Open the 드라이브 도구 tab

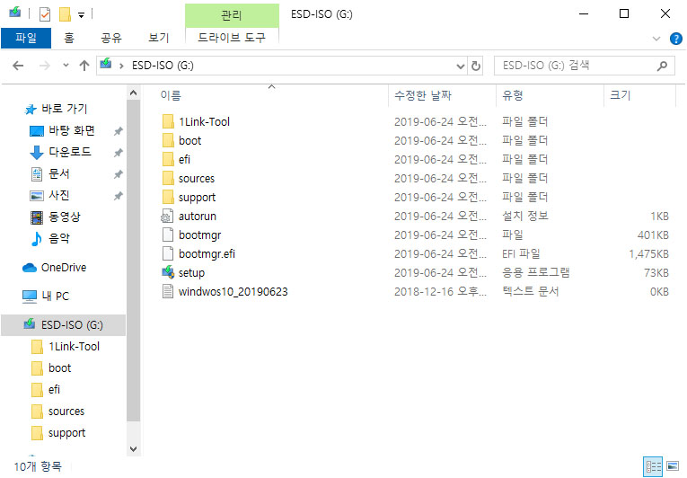pyautogui.click(x=232, y=38)
